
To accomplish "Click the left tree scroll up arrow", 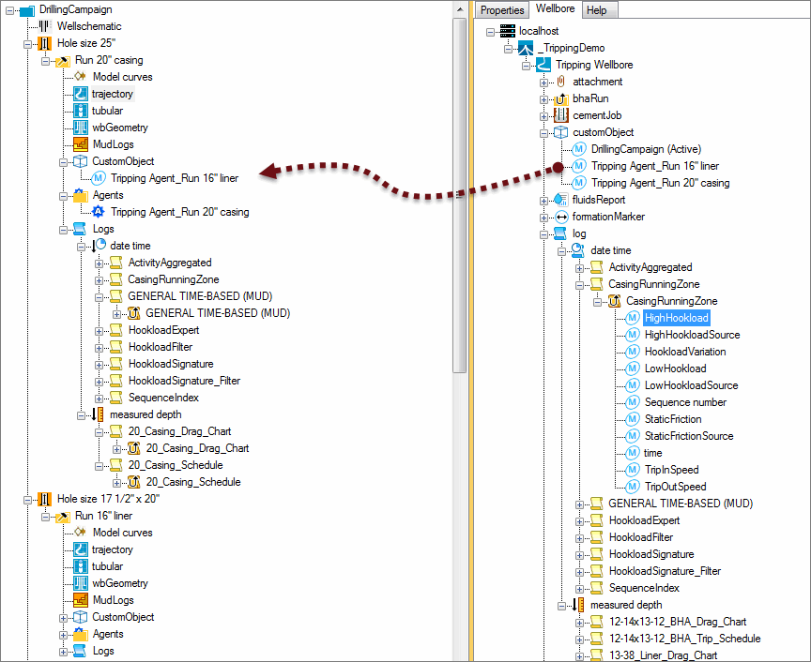I will click(x=459, y=9).
